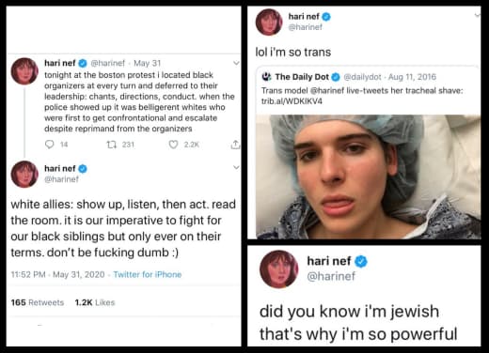Viewport: 489px width, 353px height.
Task: Click the @dailydot handle
Action: tap(362, 77)
